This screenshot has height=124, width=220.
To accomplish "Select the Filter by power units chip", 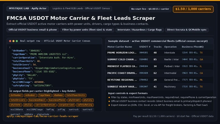I will click(87, 30).
